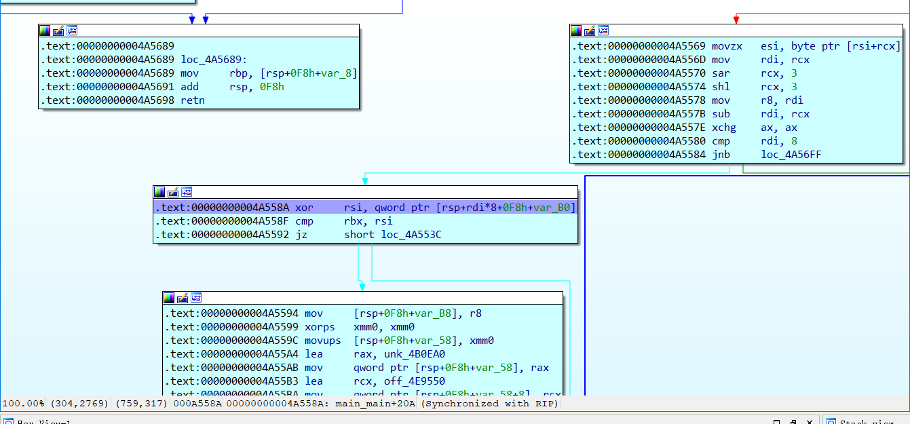Viewport: 910px width, 424px height.
Task: Select the loc_4A553C operand in the jz instruction
Action: (x=406, y=235)
